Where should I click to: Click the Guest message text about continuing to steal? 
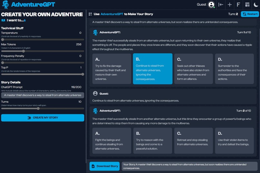135,101
